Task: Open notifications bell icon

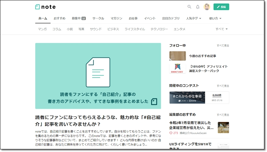Action: [198, 7]
